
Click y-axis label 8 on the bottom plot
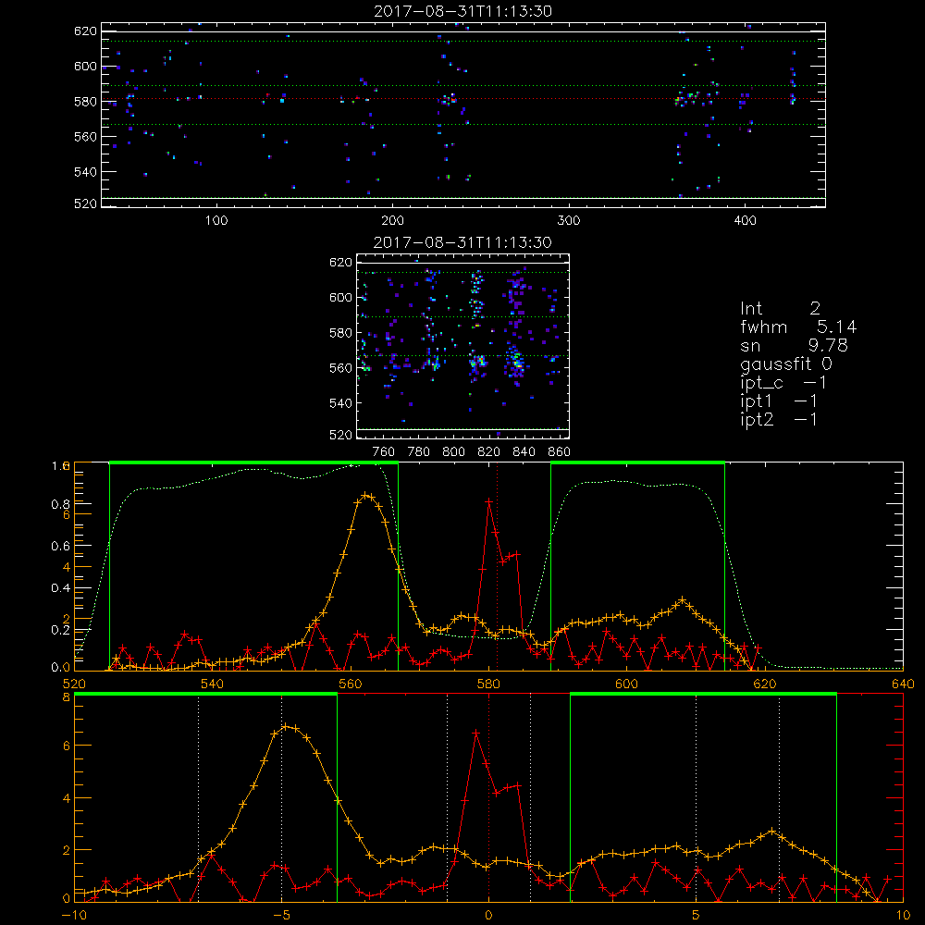pos(66,697)
